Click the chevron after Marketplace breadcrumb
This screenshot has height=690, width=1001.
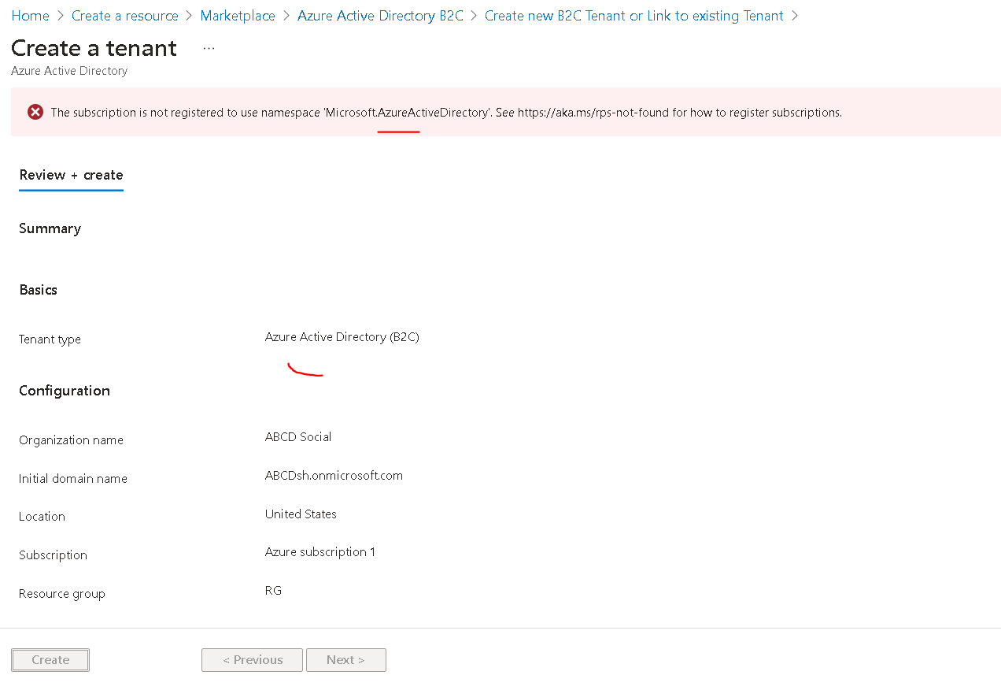point(286,15)
